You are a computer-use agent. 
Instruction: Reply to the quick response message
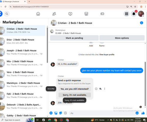tap(101, 89)
